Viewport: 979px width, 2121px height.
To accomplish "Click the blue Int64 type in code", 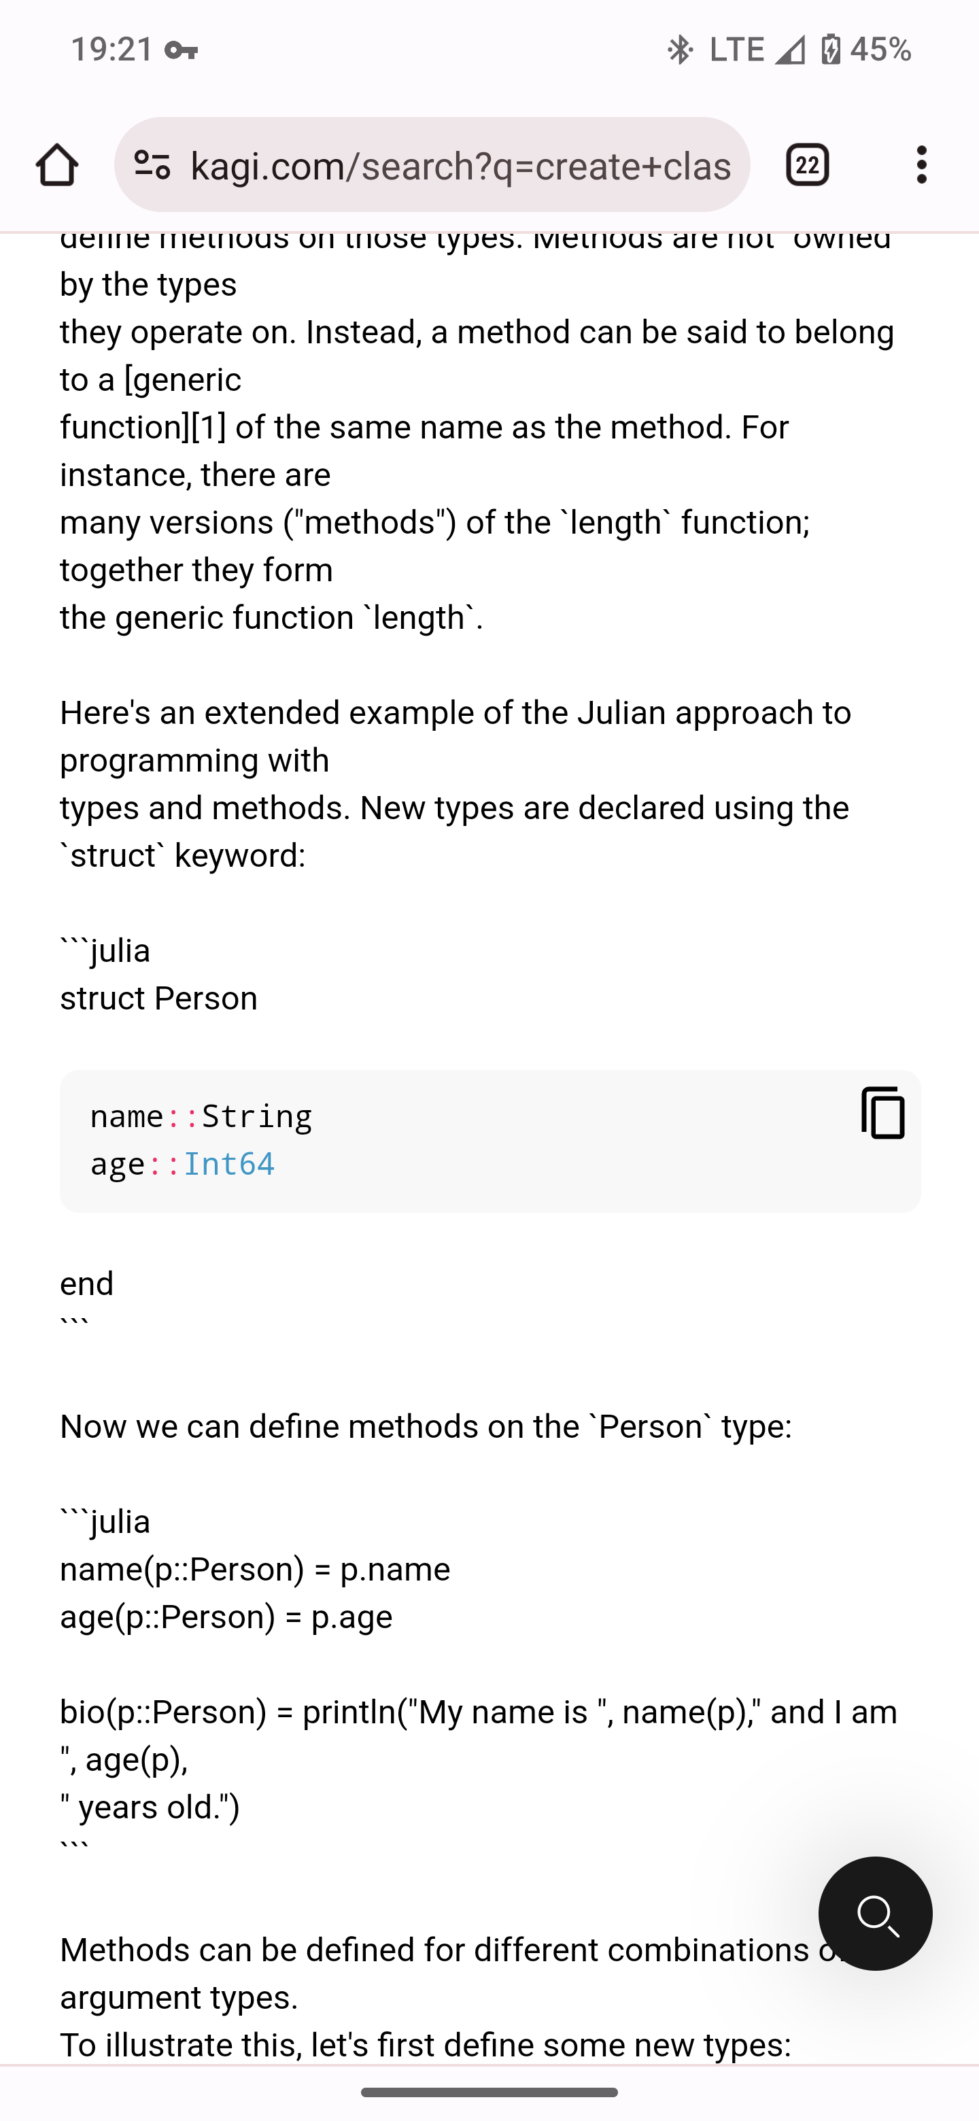I will [228, 1163].
